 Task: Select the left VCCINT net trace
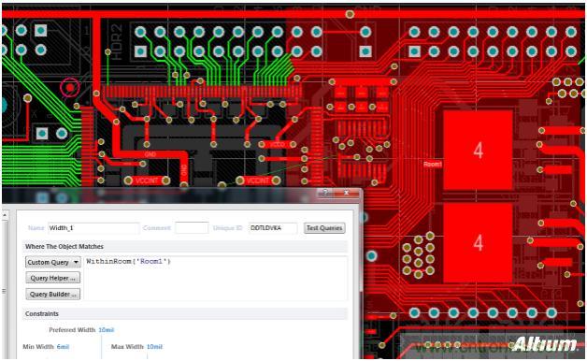pyautogui.click(x=147, y=180)
